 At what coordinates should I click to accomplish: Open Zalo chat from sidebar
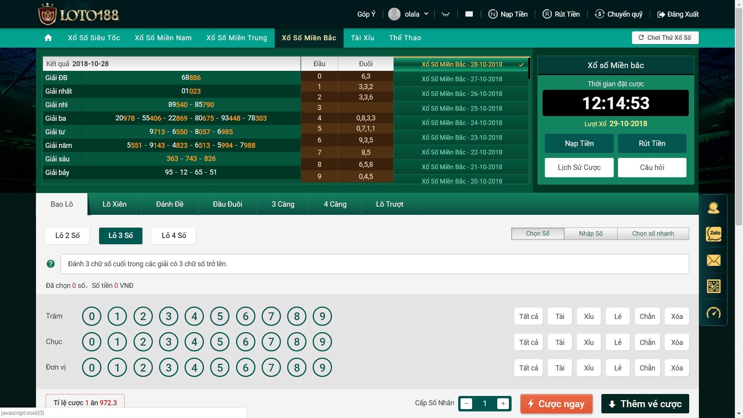(714, 234)
